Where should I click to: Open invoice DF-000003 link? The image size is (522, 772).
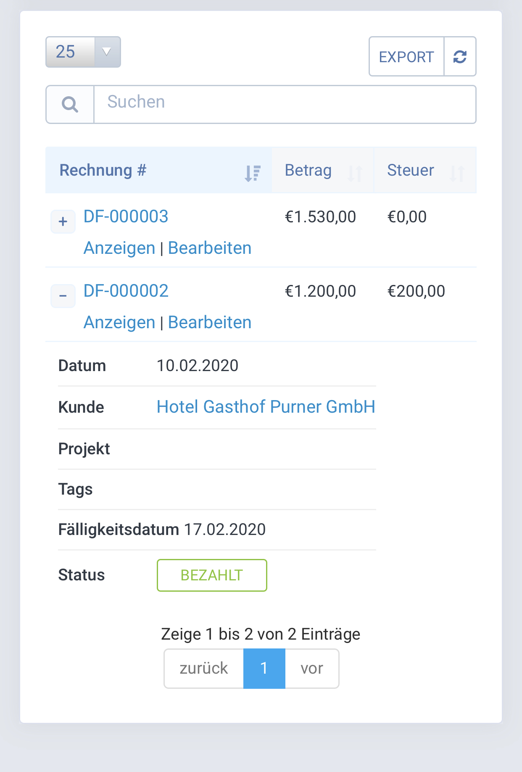click(x=126, y=216)
